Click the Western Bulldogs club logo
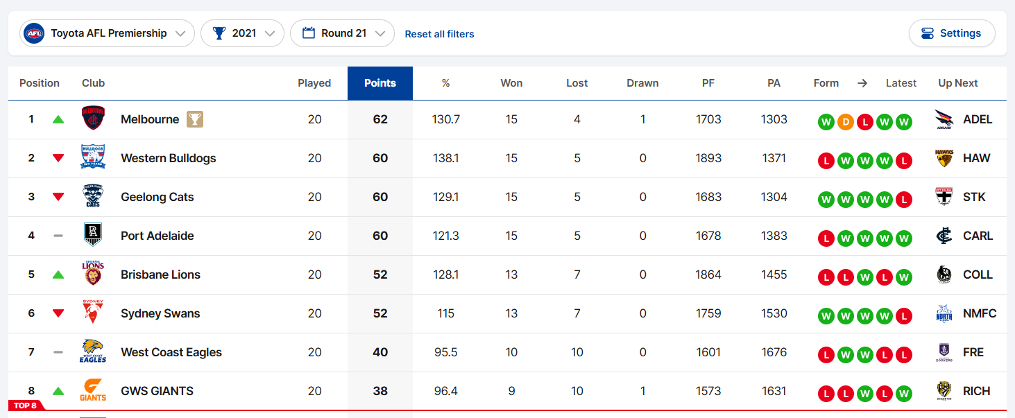This screenshot has width=1015, height=418. tap(93, 158)
